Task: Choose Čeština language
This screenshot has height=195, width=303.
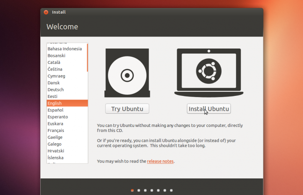Action: click(67, 69)
